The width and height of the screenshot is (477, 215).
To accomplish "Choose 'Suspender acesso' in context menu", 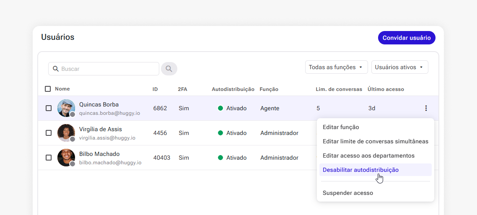I will pos(347,193).
